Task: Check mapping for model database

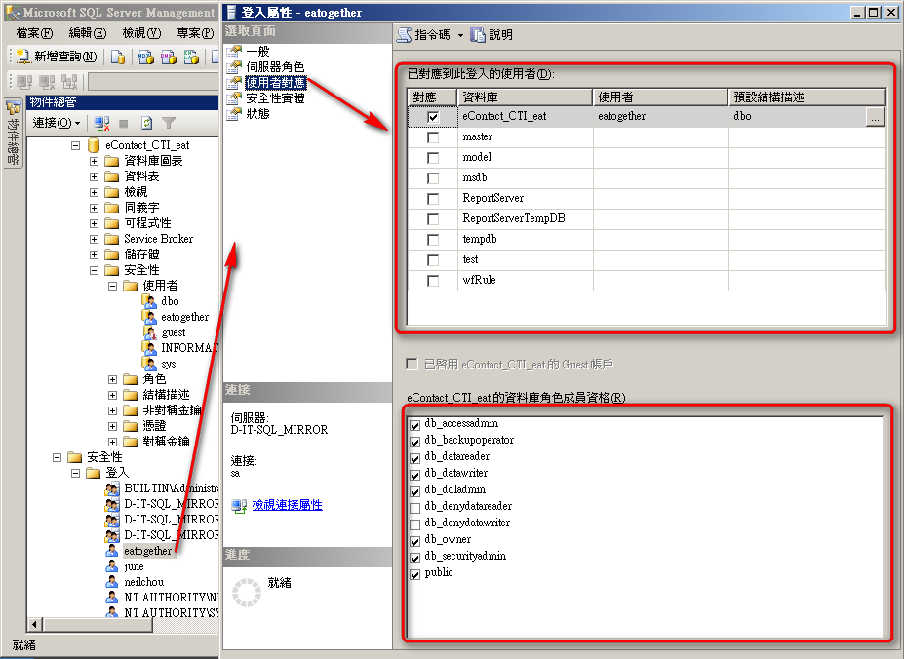Action: click(433, 157)
